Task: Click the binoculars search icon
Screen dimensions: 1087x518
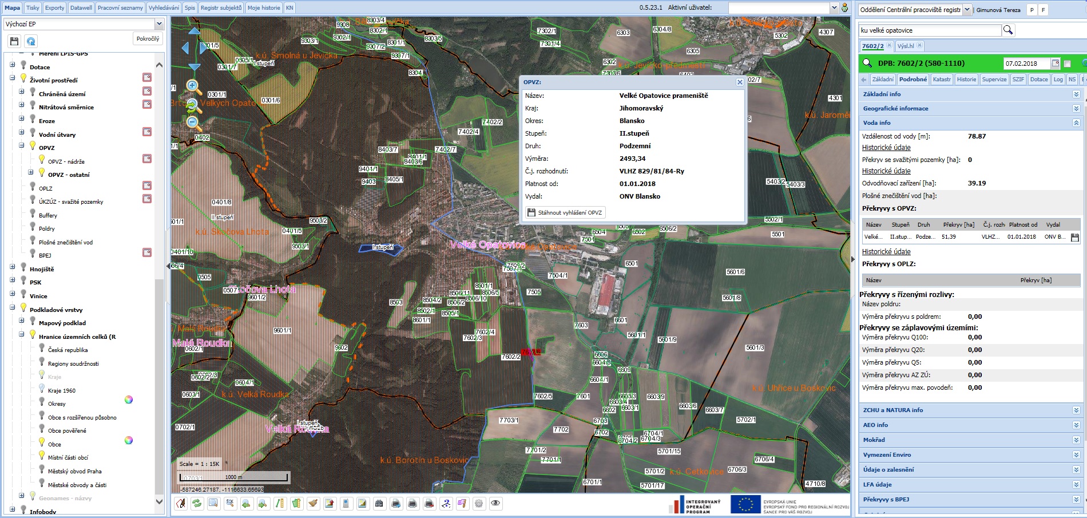Action: [x=379, y=504]
